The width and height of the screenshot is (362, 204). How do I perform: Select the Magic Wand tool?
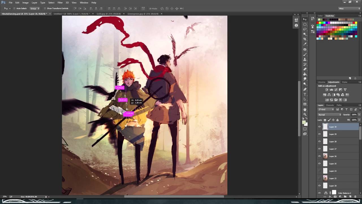(x=305, y=34)
